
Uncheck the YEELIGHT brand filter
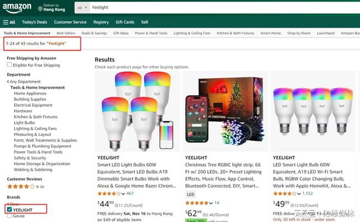point(9,209)
